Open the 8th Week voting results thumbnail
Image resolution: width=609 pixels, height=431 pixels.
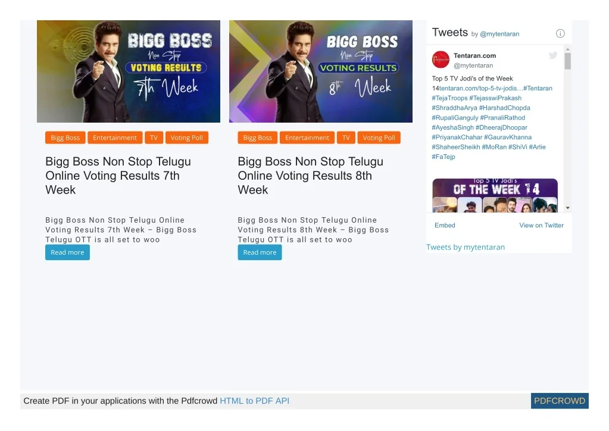coord(321,71)
